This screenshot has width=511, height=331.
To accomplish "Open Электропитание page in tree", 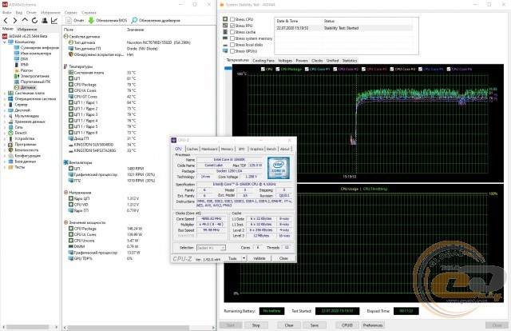I will pos(32,76).
